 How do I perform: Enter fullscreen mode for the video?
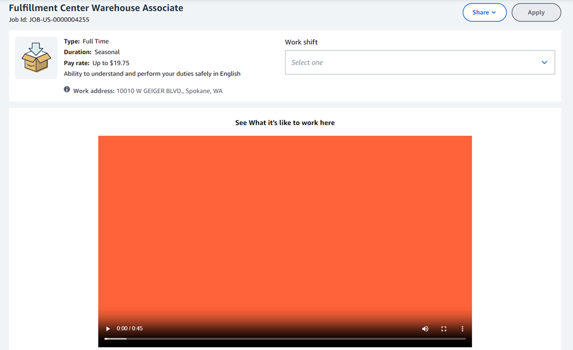[x=444, y=329]
